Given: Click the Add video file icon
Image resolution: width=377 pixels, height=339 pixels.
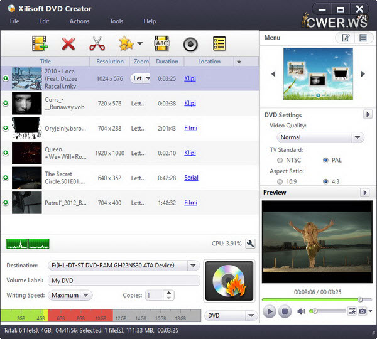Looking at the screenshot, I should coord(40,44).
